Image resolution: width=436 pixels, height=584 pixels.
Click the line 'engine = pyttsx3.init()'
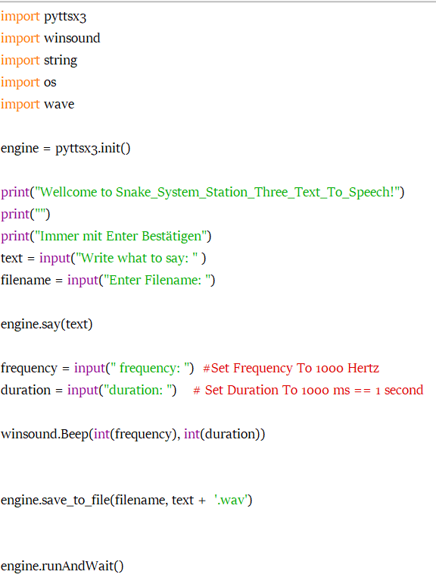(66, 148)
